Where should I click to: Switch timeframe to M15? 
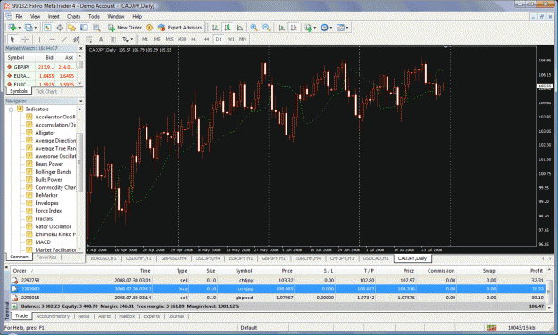point(170,39)
